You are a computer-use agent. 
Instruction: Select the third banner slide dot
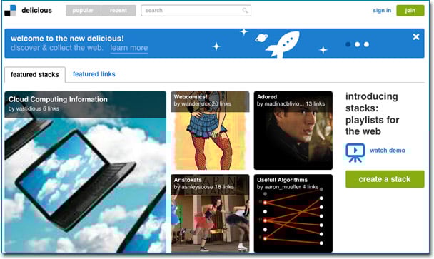(x=366, y=44)
